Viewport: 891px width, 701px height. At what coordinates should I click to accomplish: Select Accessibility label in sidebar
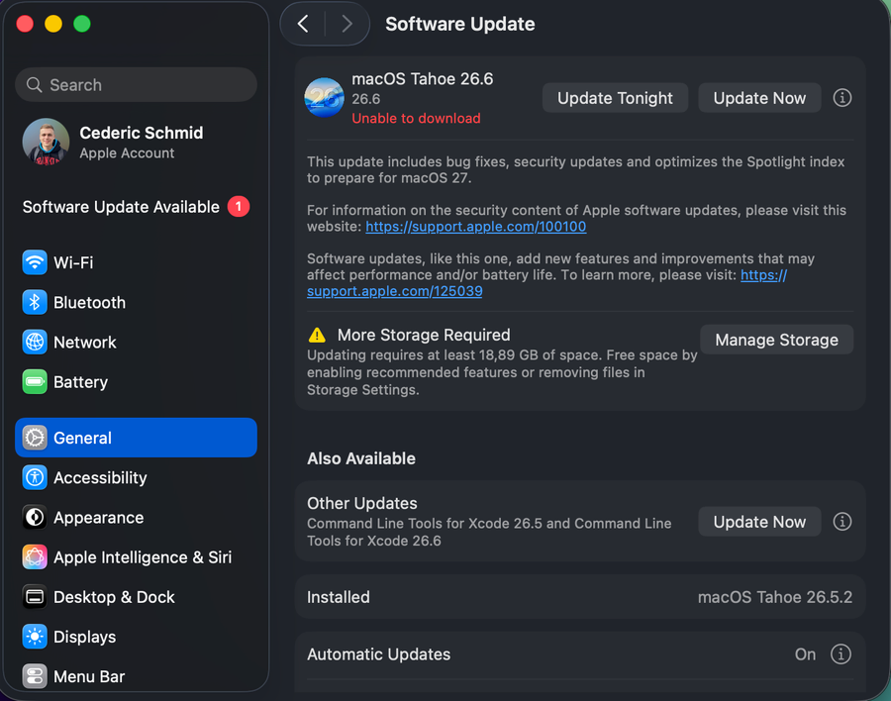[100, 477]
